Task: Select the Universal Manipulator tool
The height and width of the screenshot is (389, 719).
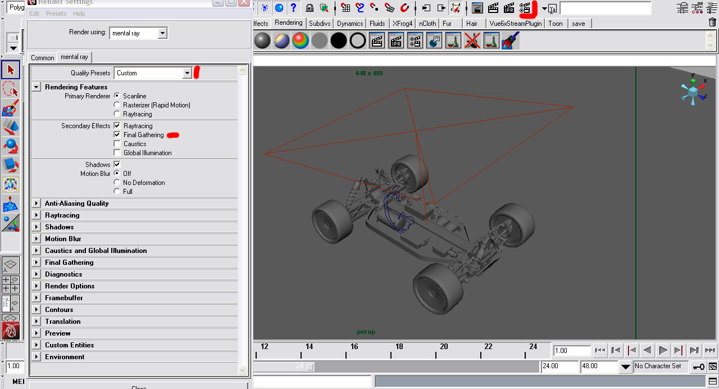Action: click(11, 184)
